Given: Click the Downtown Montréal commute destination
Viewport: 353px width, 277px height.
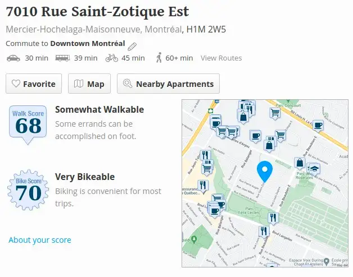Looking at the screenshot, I should [x=88, y=43].
